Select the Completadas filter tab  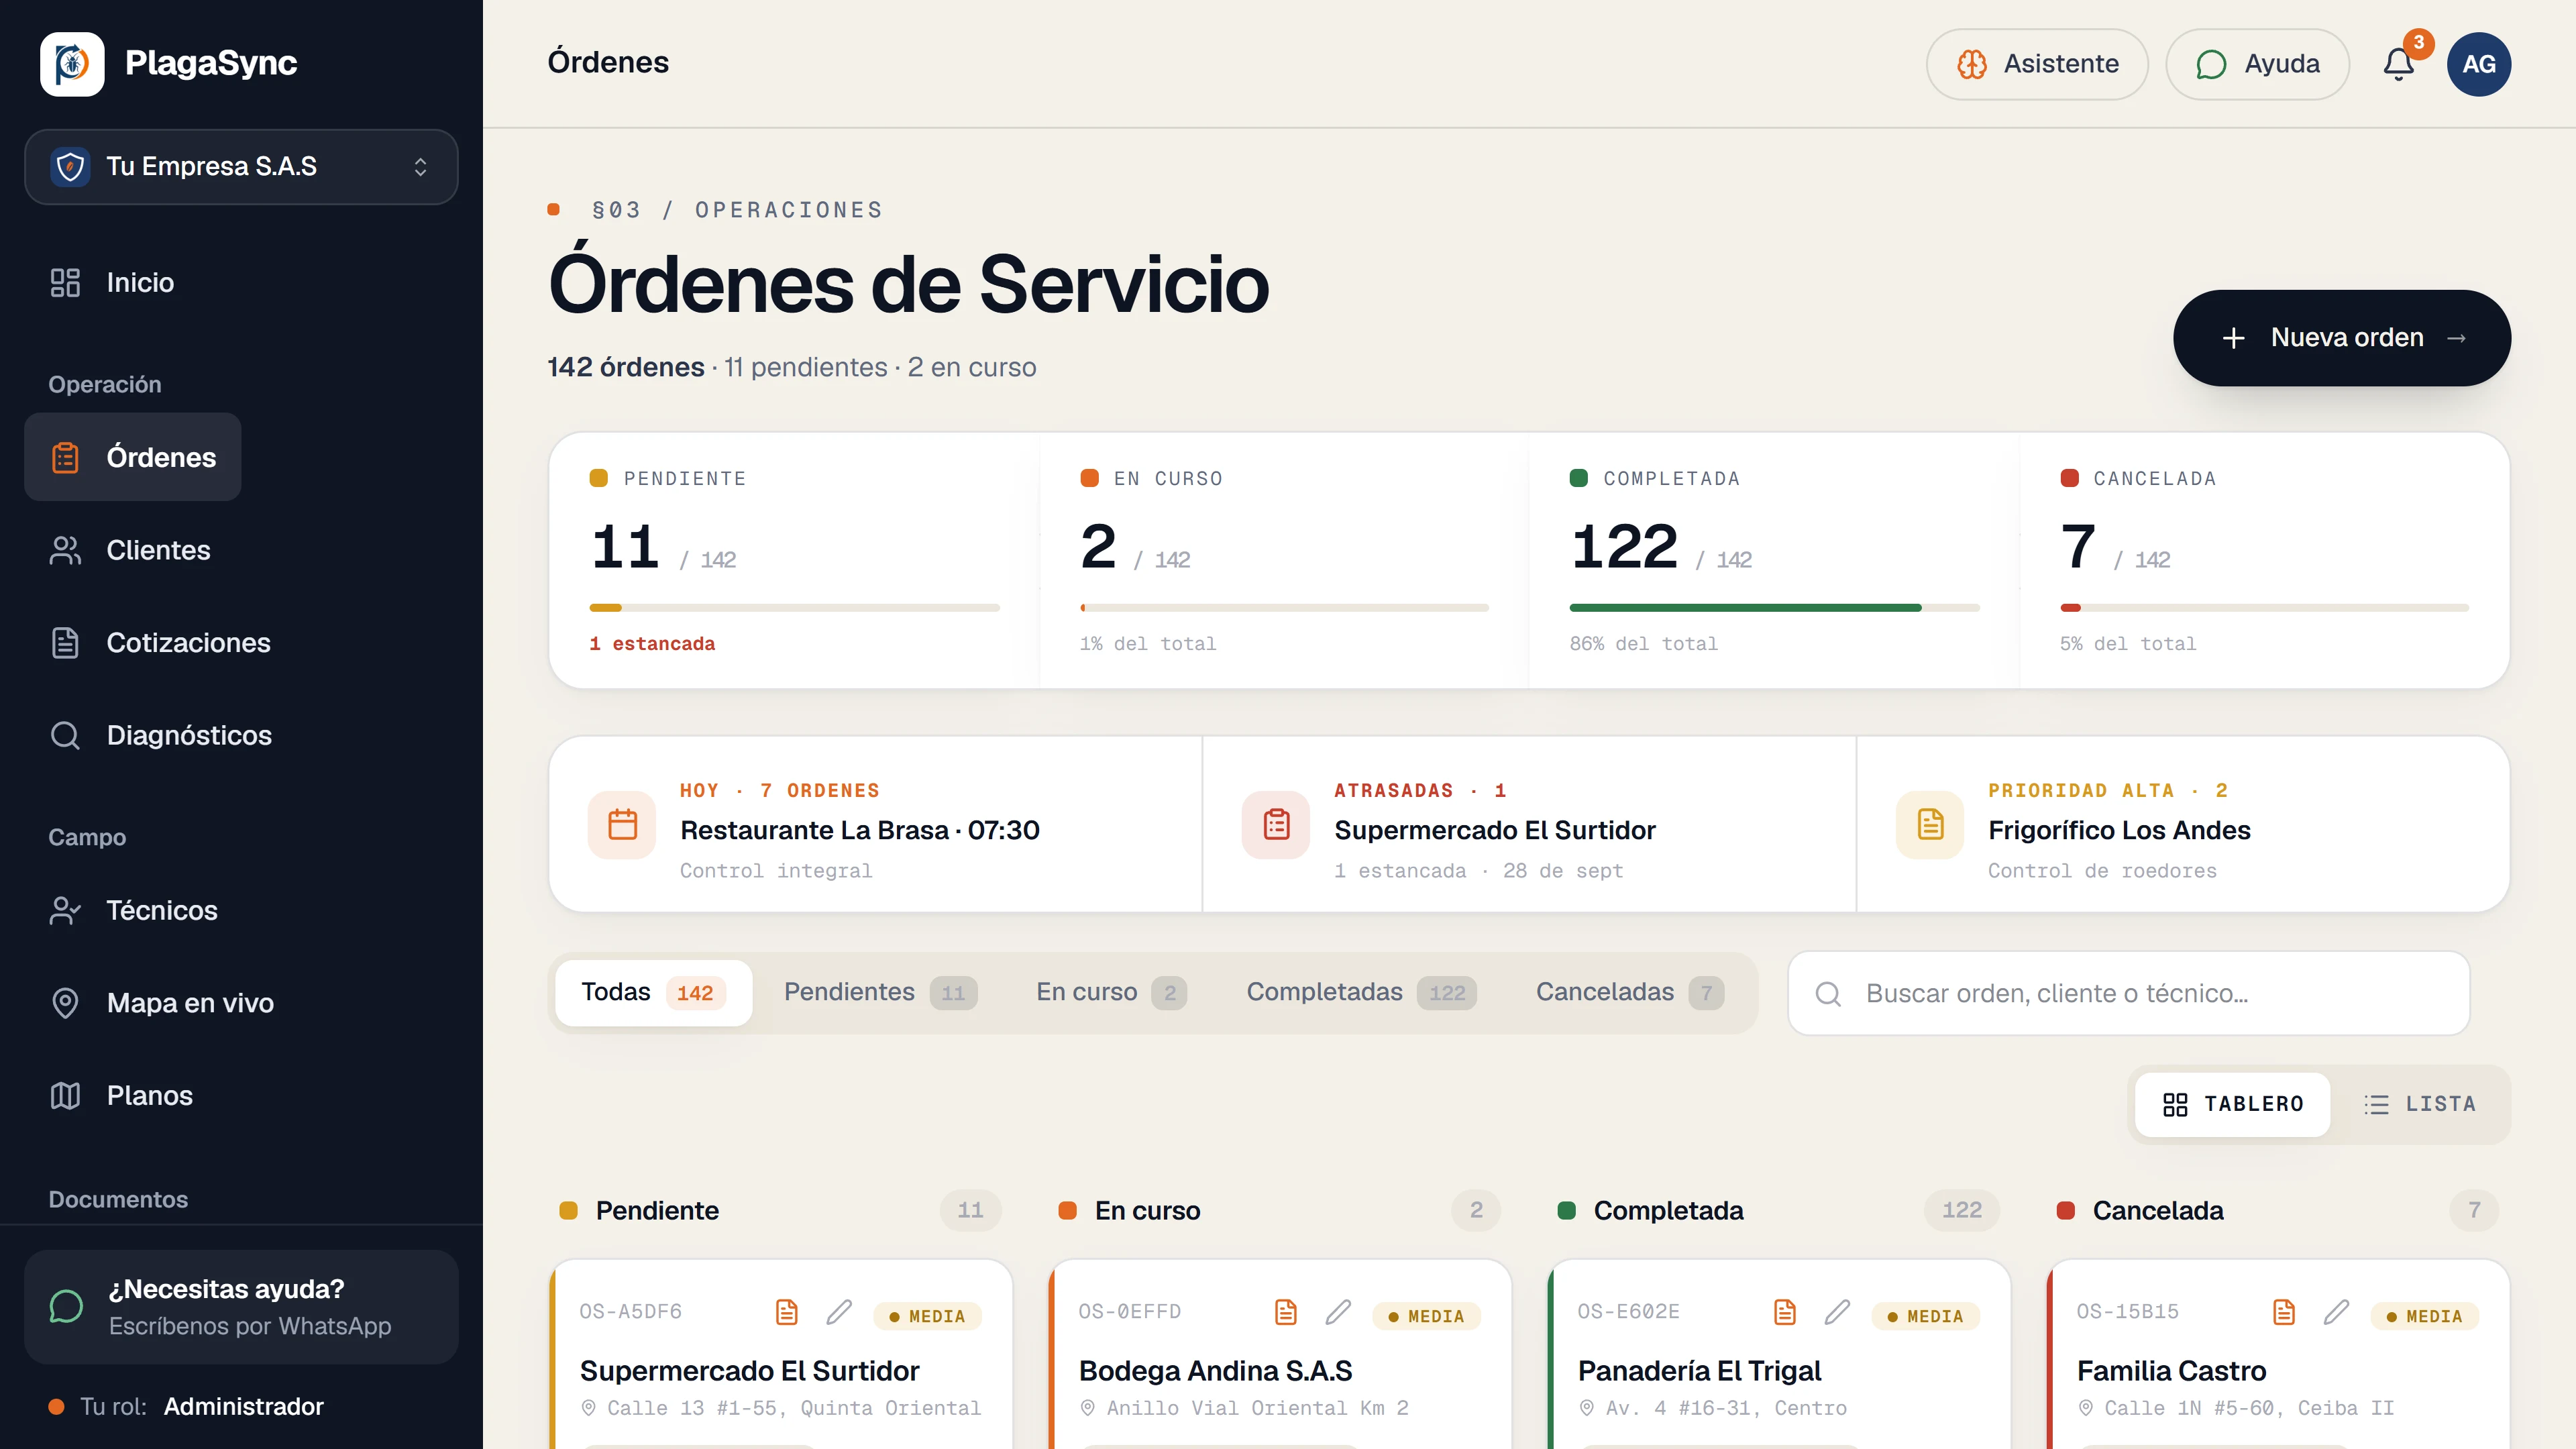(1361, 992)
